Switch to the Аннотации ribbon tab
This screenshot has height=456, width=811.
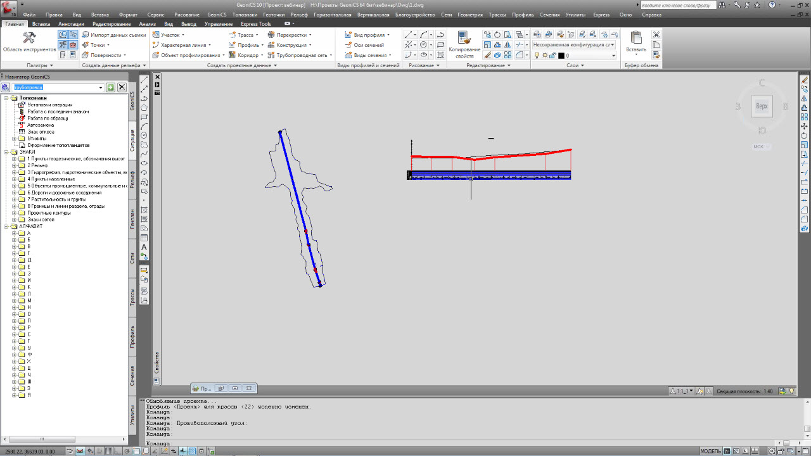[71, 24]
